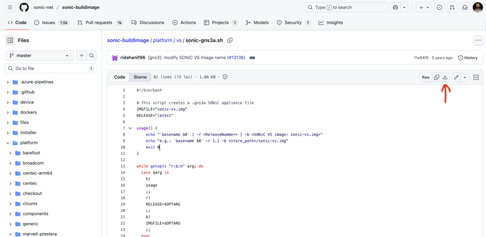Click the Raw button

(x=426, y=77)
